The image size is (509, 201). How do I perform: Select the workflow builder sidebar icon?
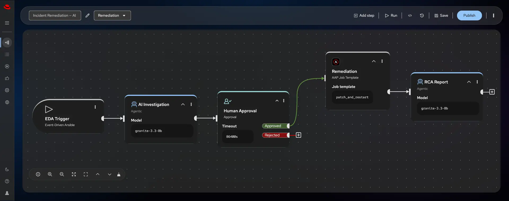click(7, 42)
